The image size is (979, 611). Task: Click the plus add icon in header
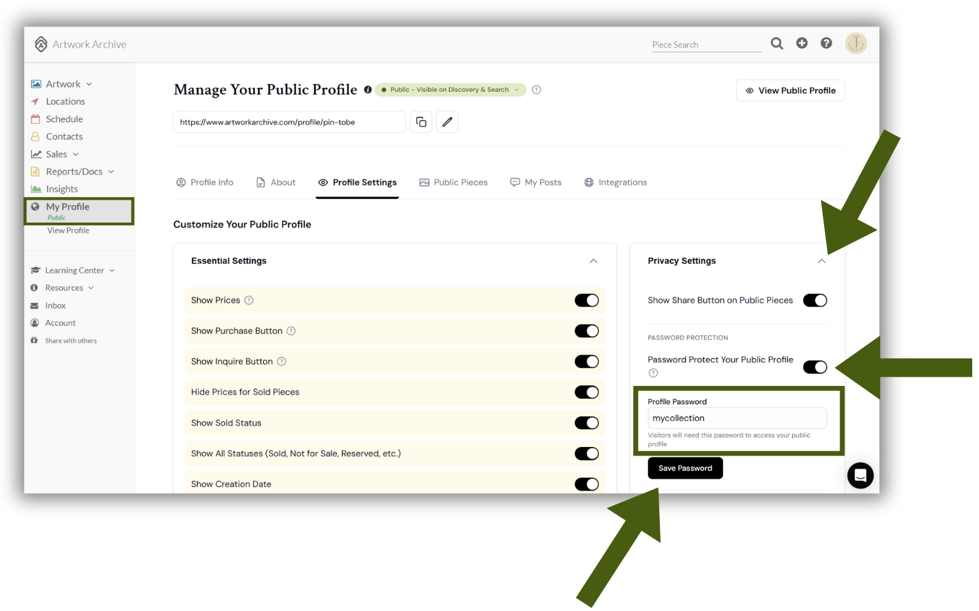coord(801,43)
